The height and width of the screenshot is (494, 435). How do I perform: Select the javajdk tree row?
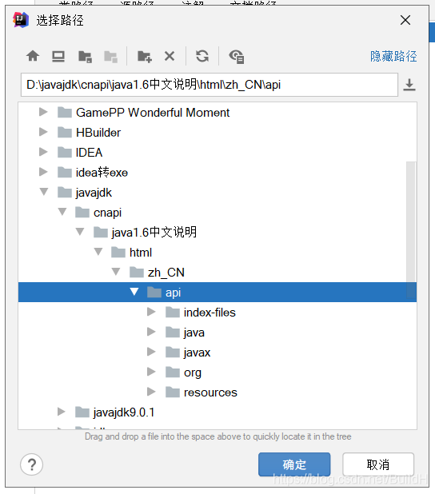point(217,193)
